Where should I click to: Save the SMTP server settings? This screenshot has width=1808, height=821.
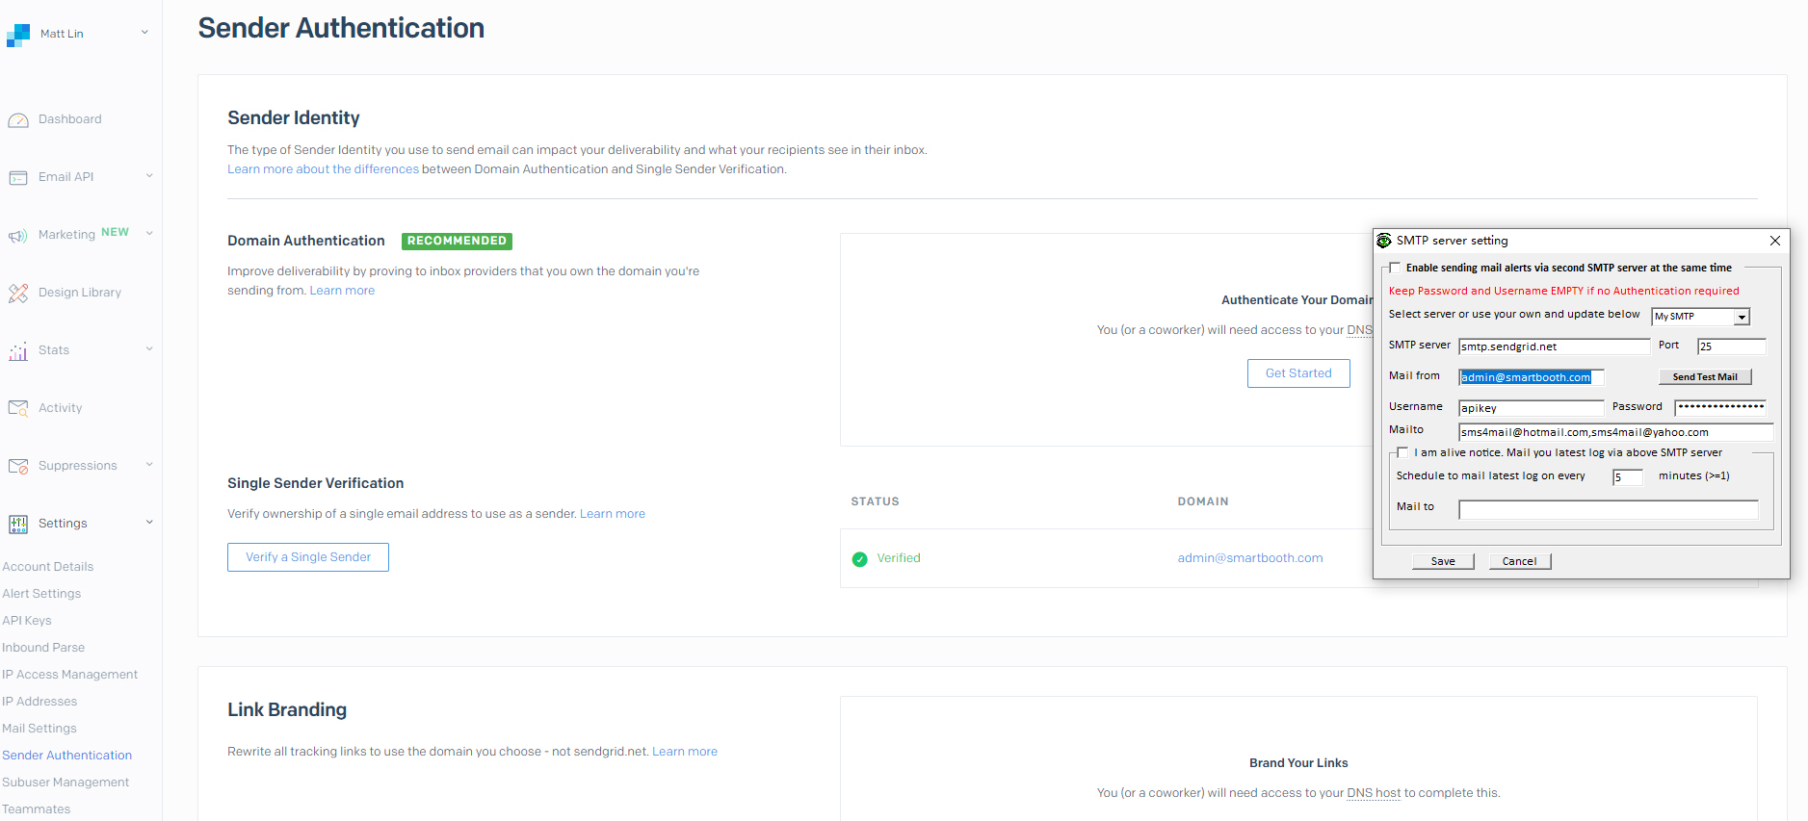coord(1442,561)
